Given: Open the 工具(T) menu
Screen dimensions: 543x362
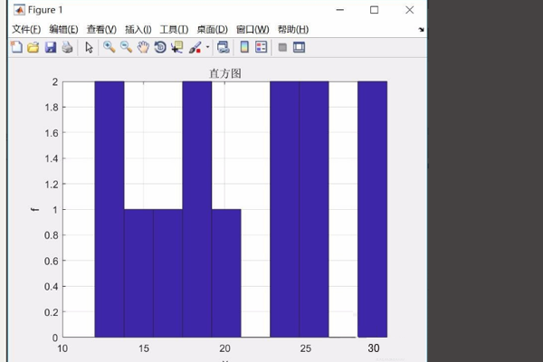Looking at the screenshot, I should coord(174,30).
